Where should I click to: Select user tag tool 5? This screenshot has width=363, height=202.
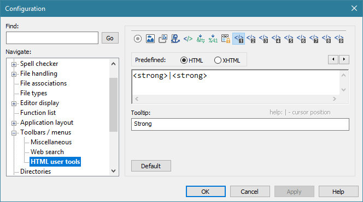289,39
